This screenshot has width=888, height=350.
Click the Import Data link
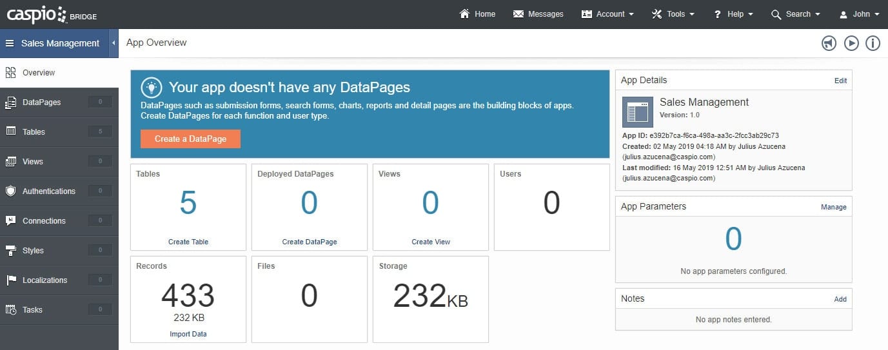click(x=188, y=334)
